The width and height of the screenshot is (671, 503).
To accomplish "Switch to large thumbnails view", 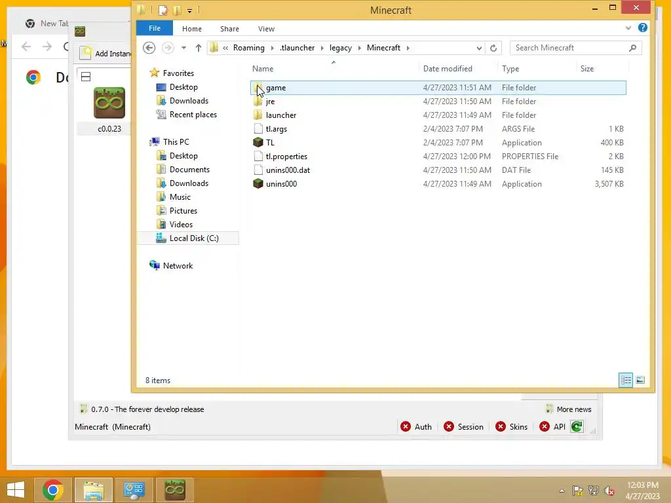I will (640, 380).
